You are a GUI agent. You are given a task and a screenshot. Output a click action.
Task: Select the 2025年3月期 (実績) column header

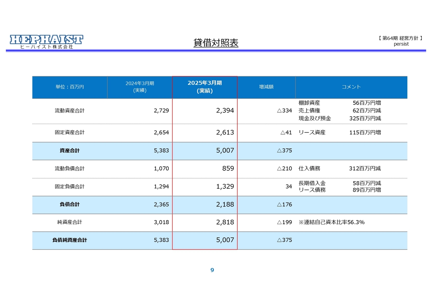tap(205, 87)
